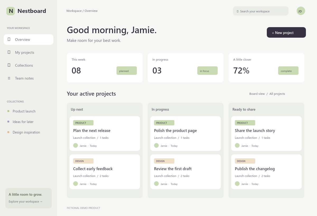Click Jamie's avatar on Publish the changelog card
317x216 pixels.
[237, 184]
